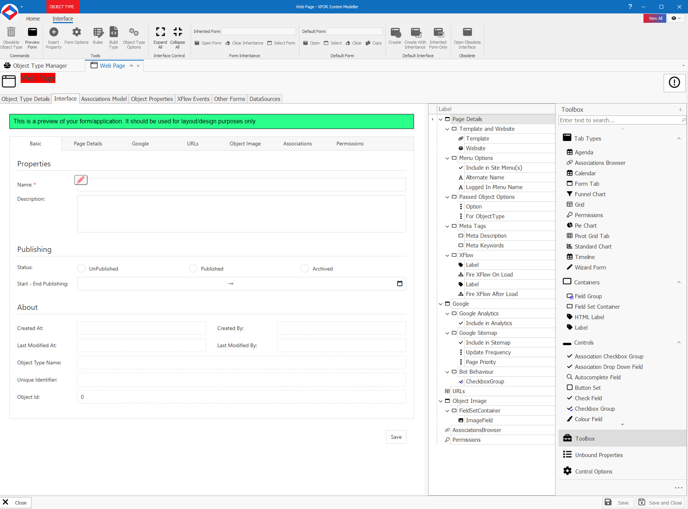Click the Create With Inheritance icon

tap(415, 37)
